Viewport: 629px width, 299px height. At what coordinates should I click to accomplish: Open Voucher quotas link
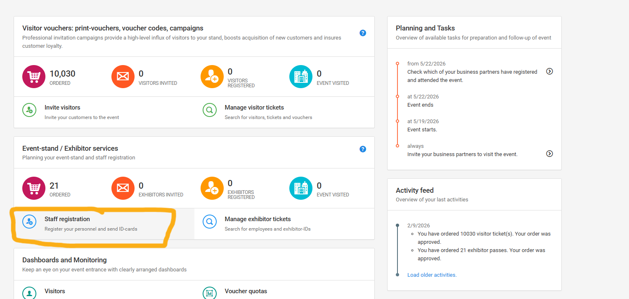(x=246, y=291)
